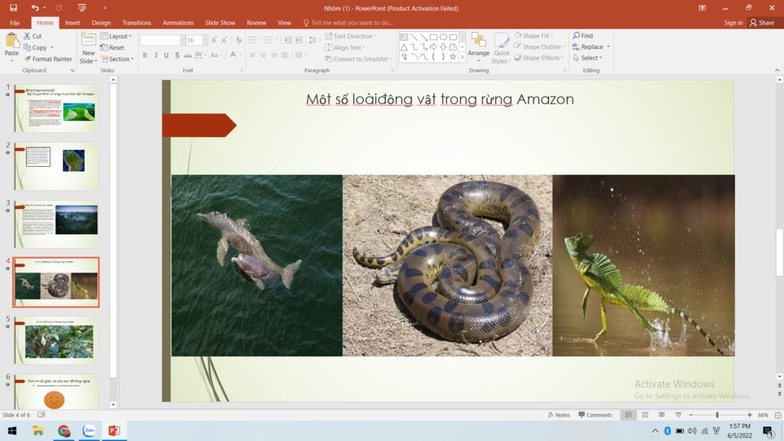Toggle the Notes pane
This screenshot has width=784, height=441.
point(558,415)
